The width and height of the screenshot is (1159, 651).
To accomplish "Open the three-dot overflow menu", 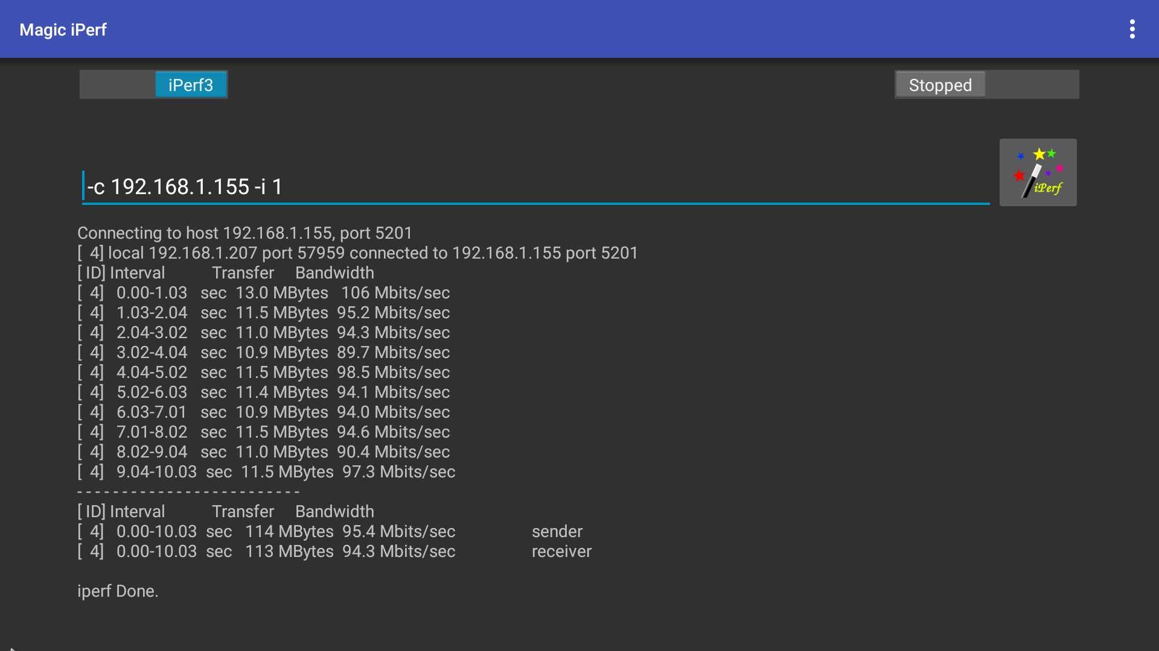I will (1132, 29).
